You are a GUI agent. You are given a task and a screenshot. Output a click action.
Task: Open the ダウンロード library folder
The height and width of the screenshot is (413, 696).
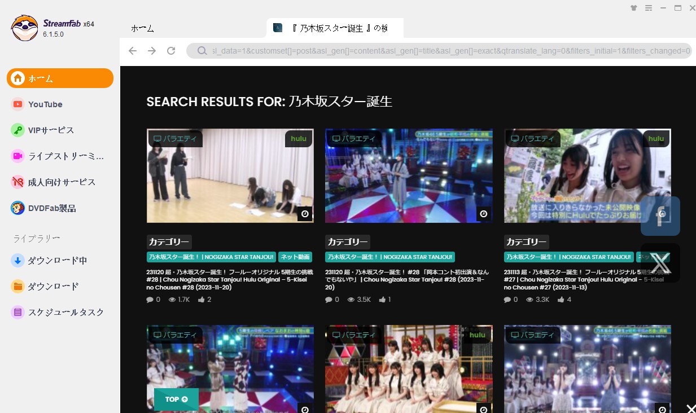tap(53, 287)
